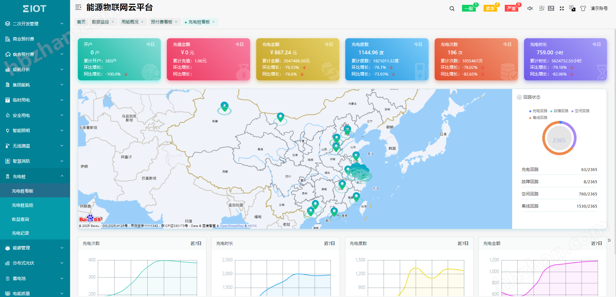Switch to the 首页 tab

point(81,22)
